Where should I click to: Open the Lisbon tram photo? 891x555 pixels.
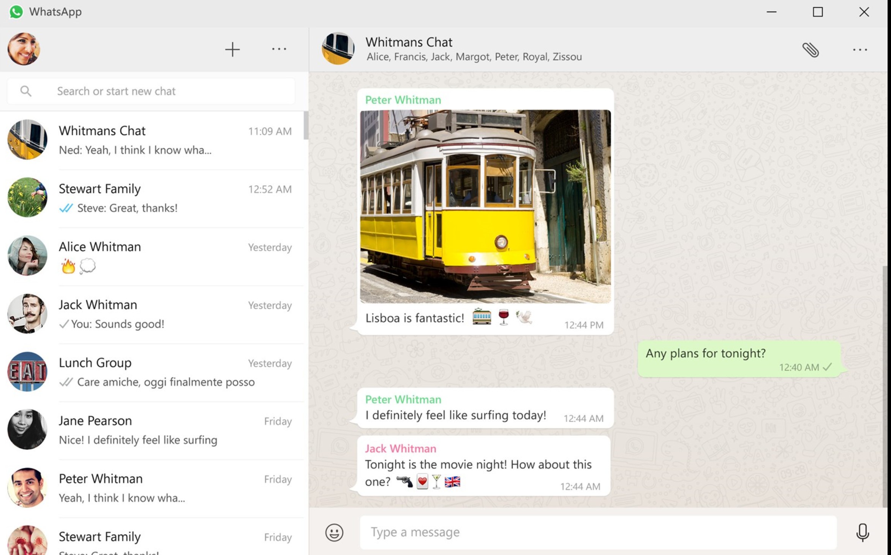pos(485,206)
